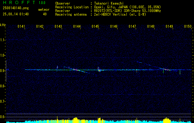Click the sloped trail crossing near 0149

coord(166,69)
